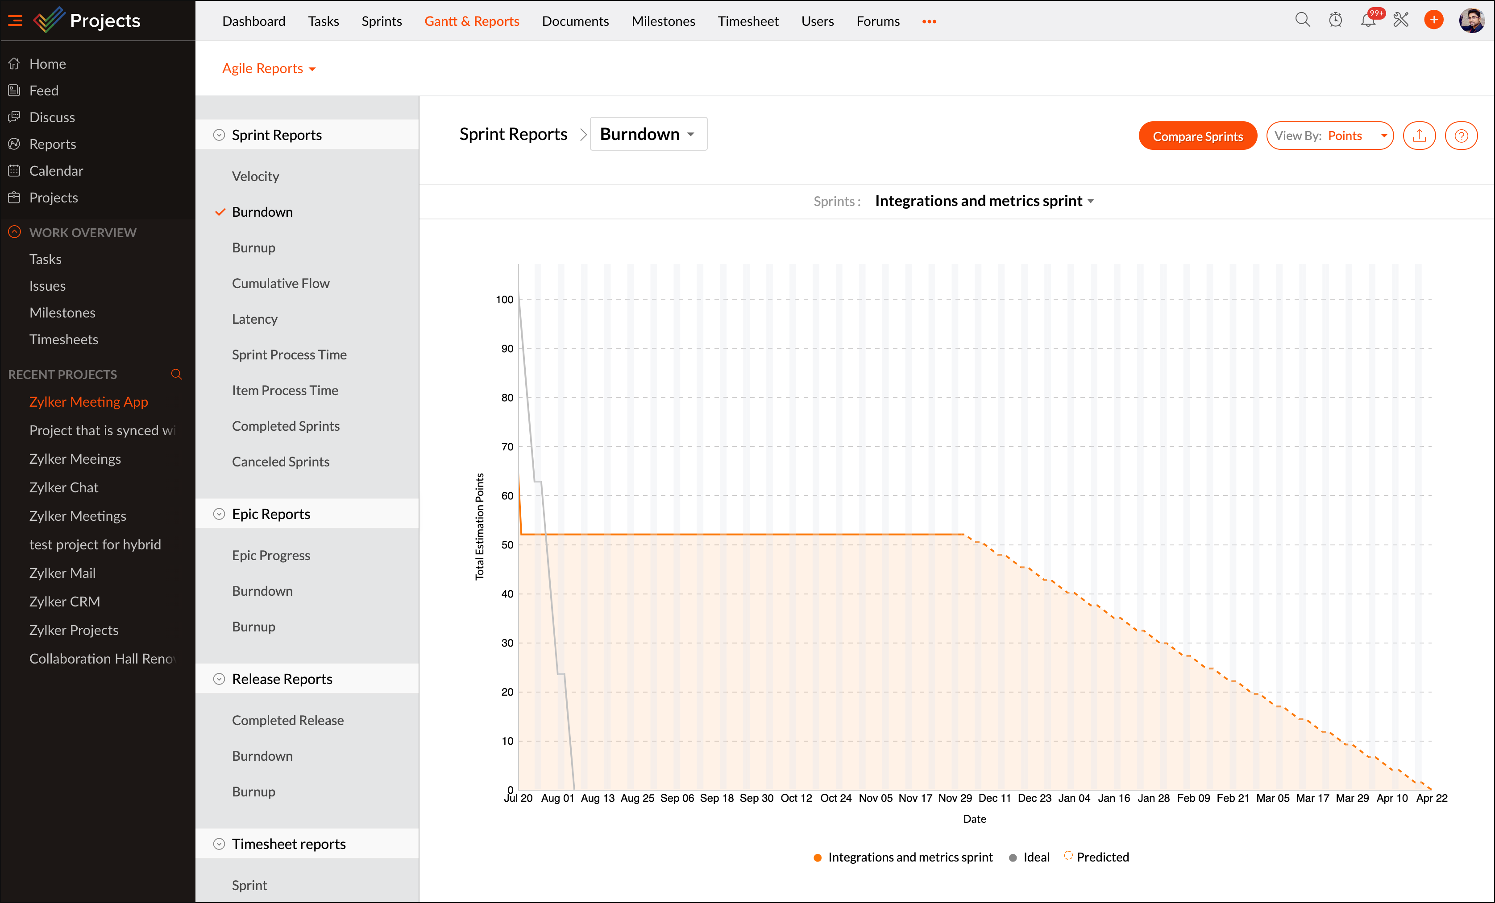This screenshot has height=903, width=1495.
Task: Open the Timesheet top tab
Action: tap(747, 21)
